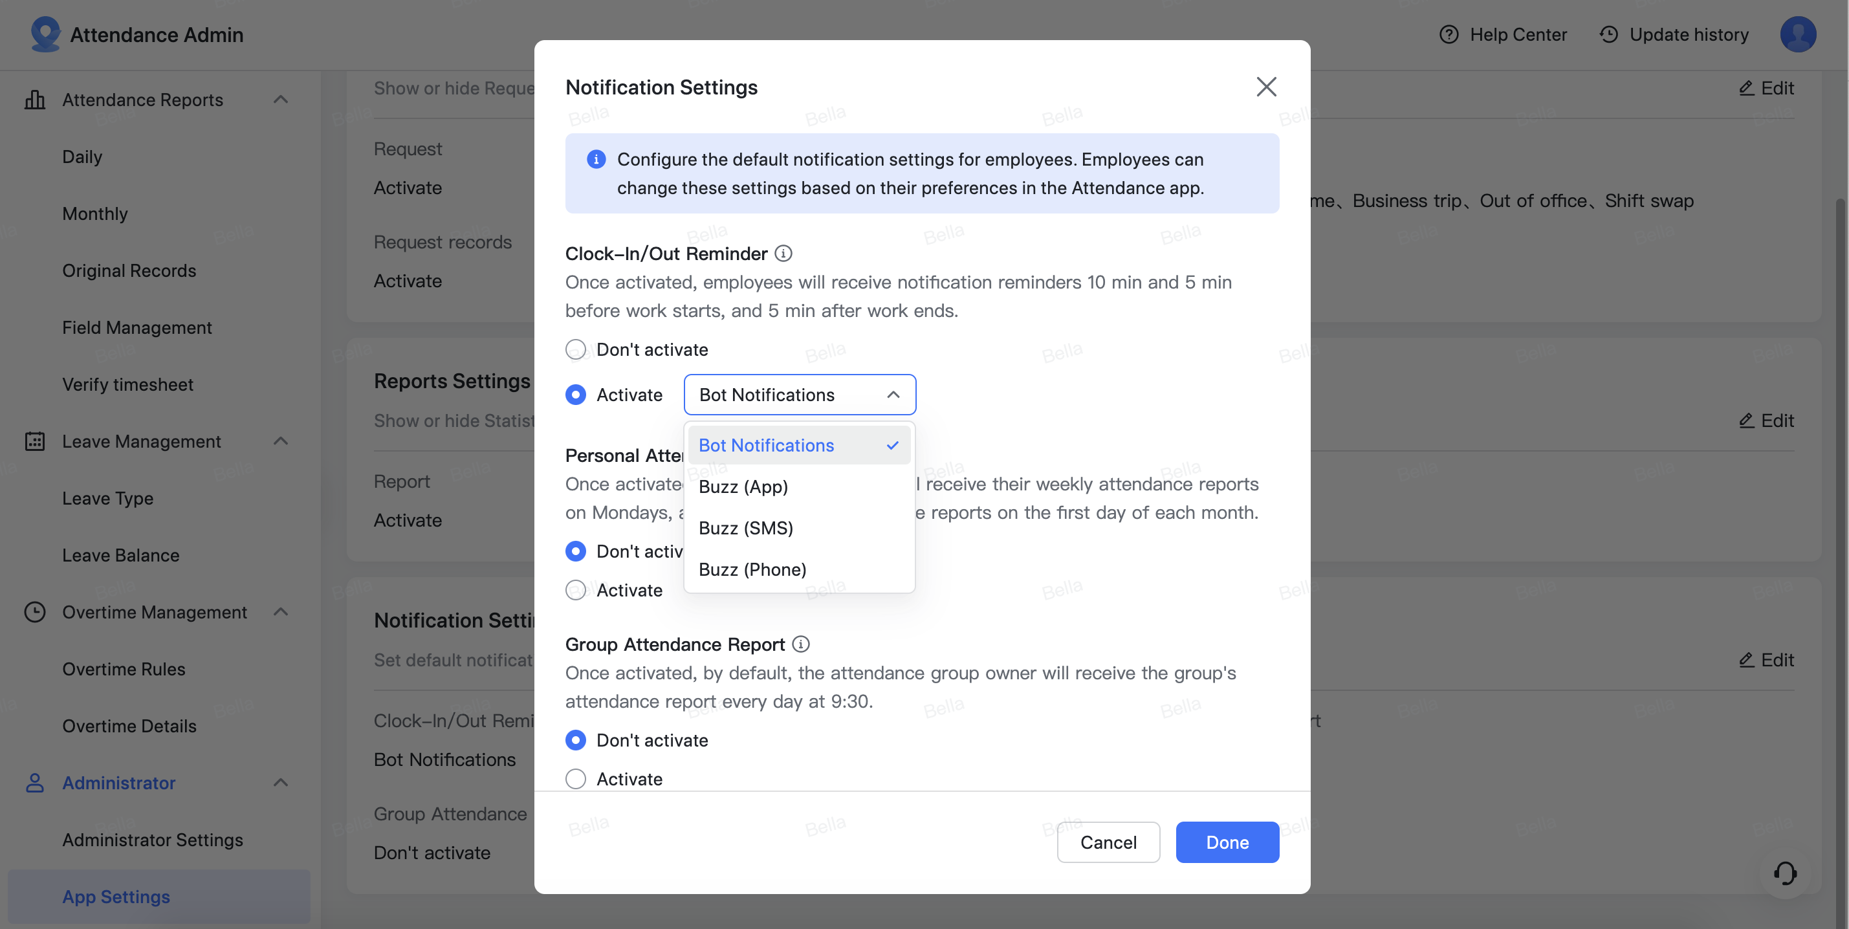Click the Group Attendance Report info icon
The height and width of the screenshot is (929, 1849).
(x=801, y=644)
